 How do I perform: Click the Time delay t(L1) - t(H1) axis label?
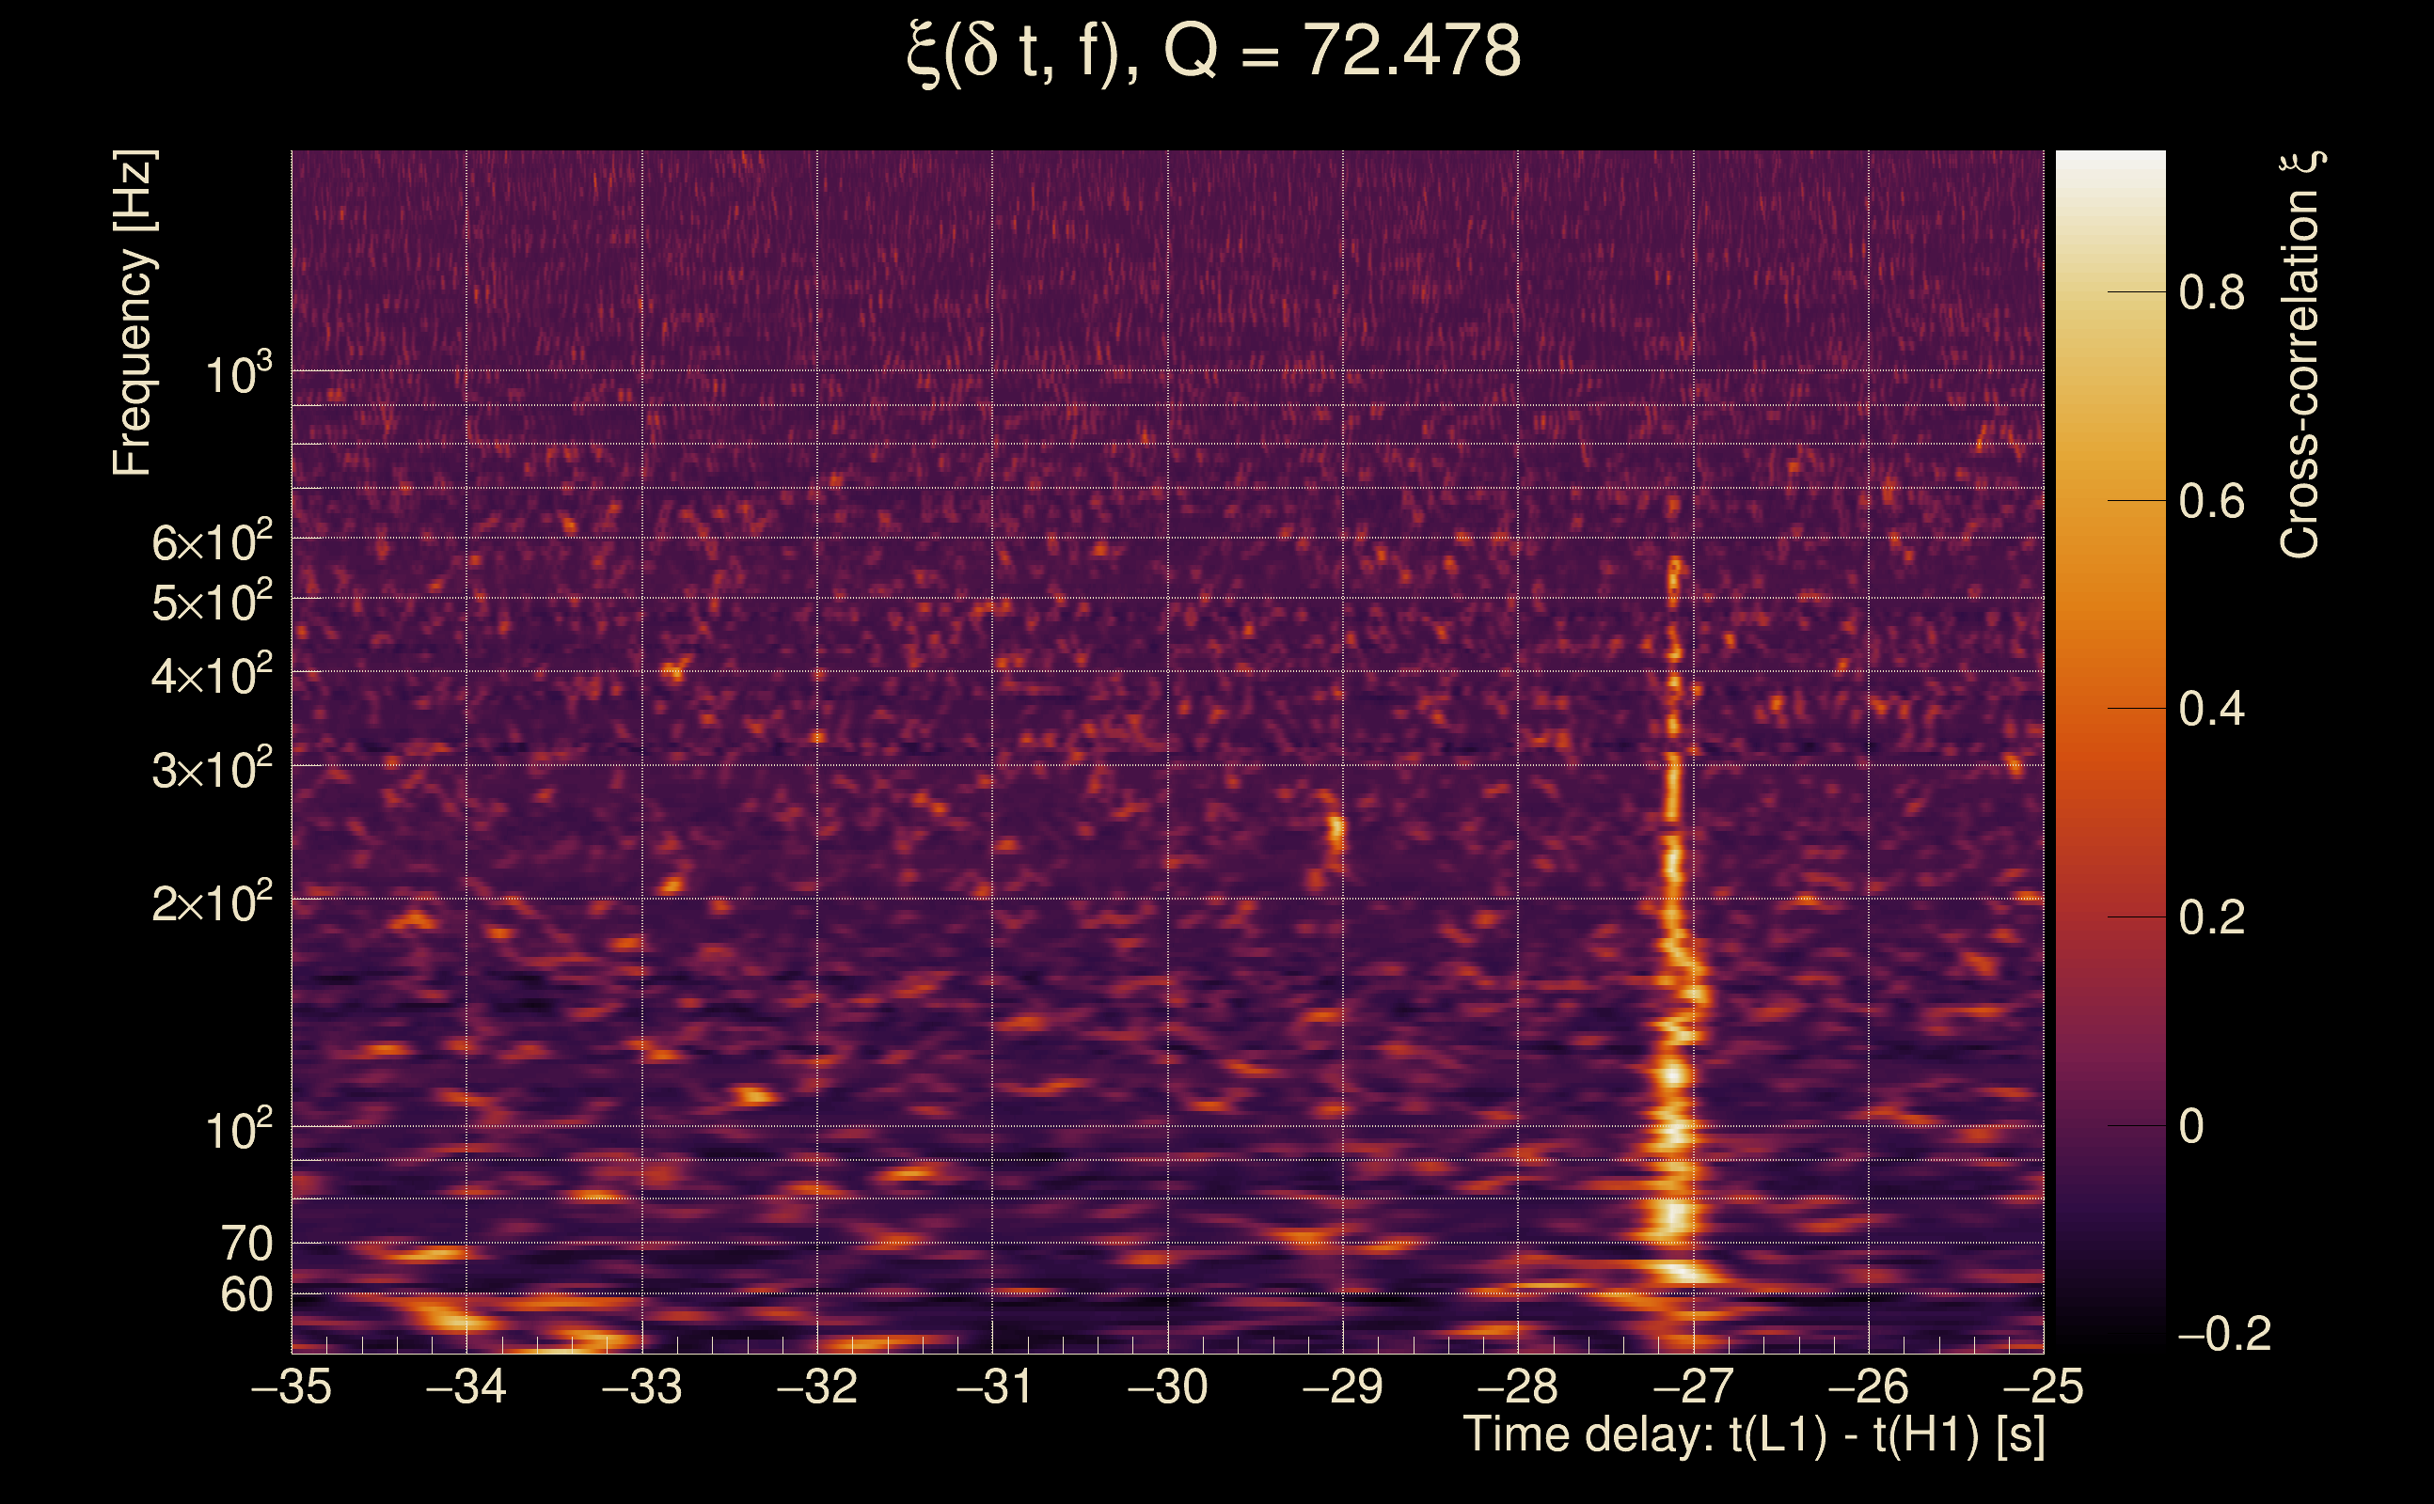(x=1753, y=1435)
